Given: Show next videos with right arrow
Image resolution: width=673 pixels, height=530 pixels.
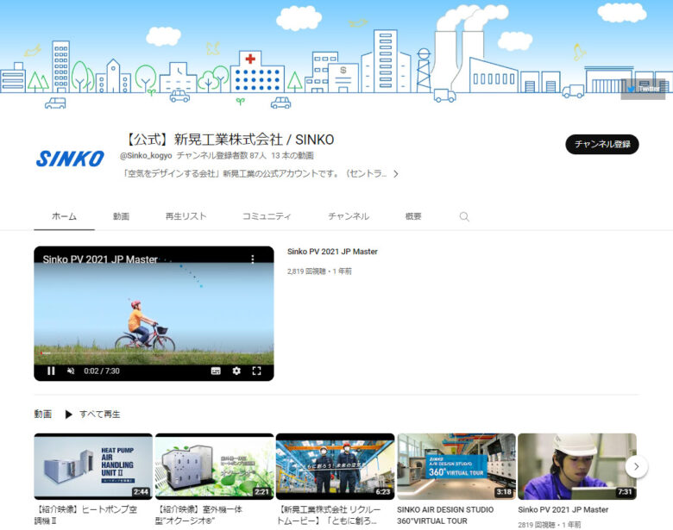Looking at the screenshot, I should tap(636, 466).
